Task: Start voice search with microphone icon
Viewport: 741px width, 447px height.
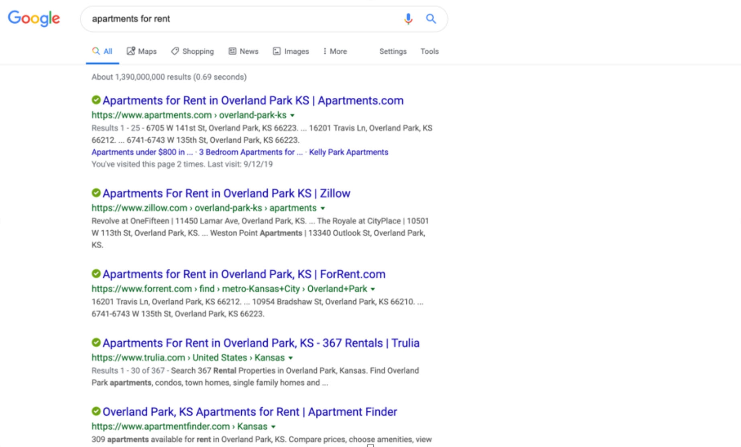Action: [408, 18]
